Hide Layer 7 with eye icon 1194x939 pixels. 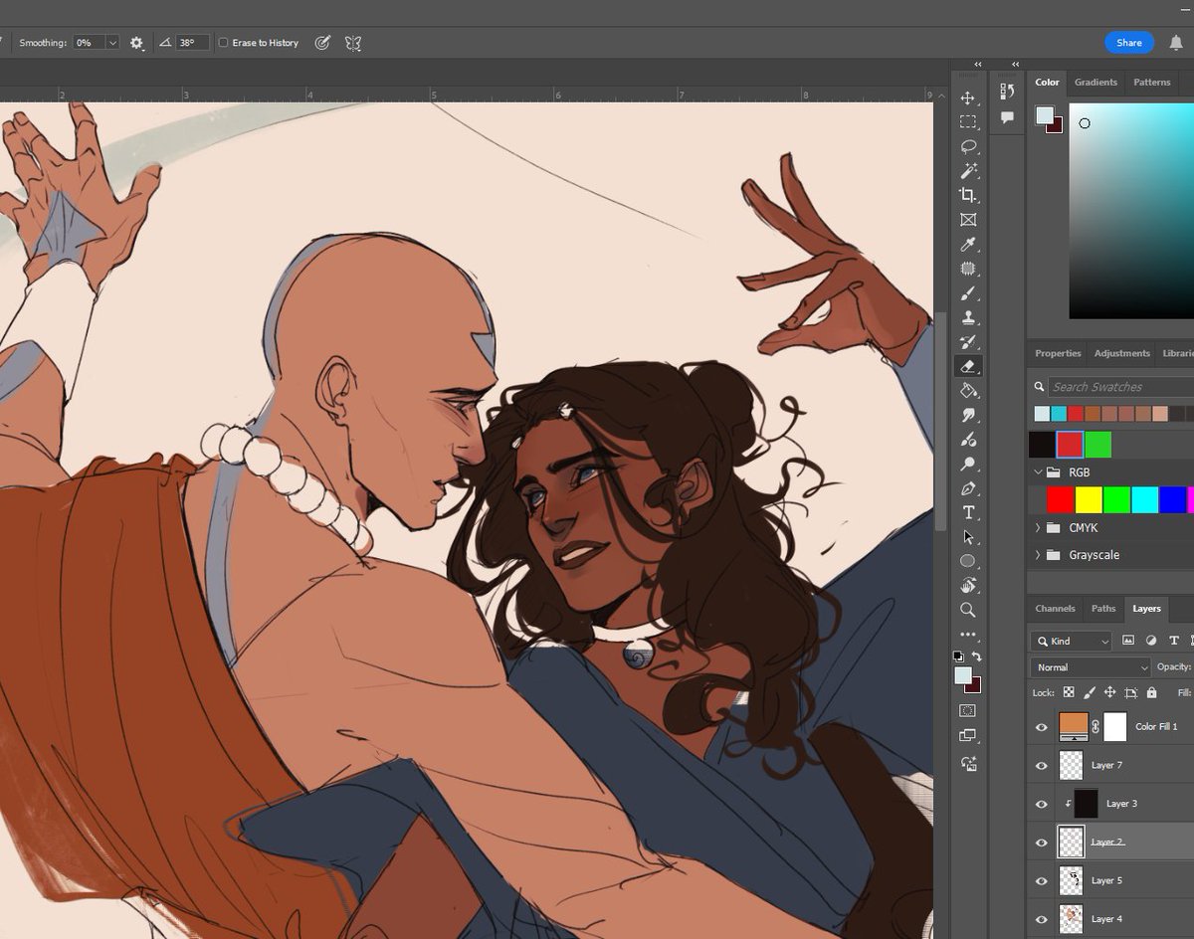1042,766
